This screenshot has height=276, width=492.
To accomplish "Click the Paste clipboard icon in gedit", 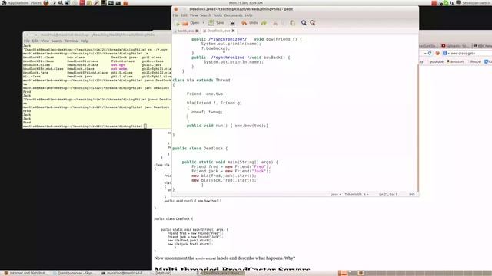I will 292,23.
